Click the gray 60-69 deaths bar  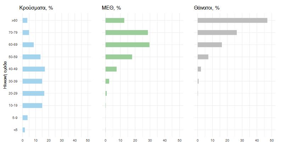coord(209,45)
